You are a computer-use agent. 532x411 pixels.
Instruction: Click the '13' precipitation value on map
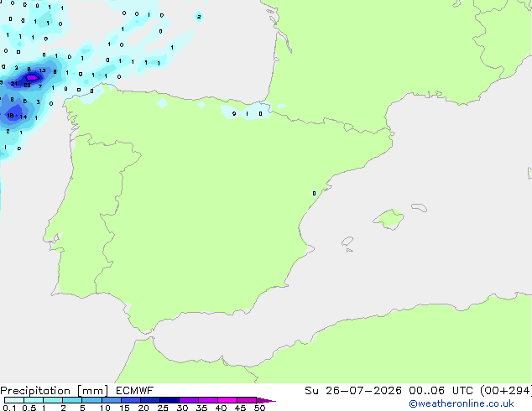point(42,70)
